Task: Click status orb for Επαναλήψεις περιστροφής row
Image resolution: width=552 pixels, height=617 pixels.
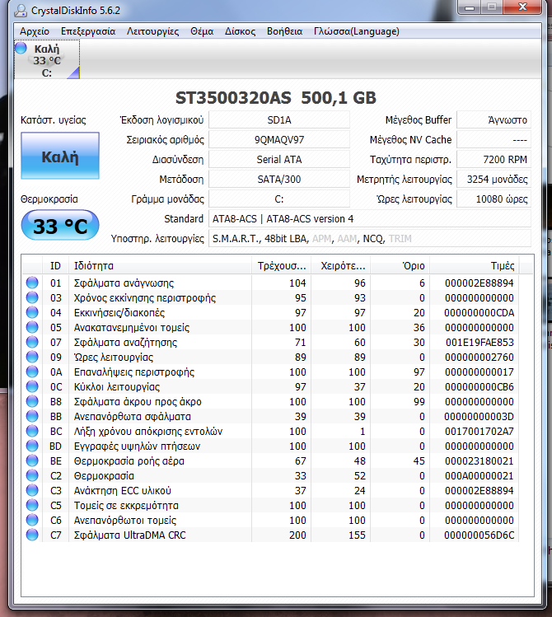Action: click(x=32, y=372)
